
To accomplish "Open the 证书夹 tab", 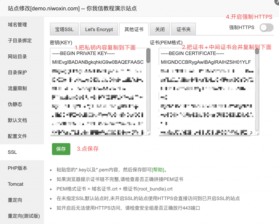I will click(x=183, y=29).
